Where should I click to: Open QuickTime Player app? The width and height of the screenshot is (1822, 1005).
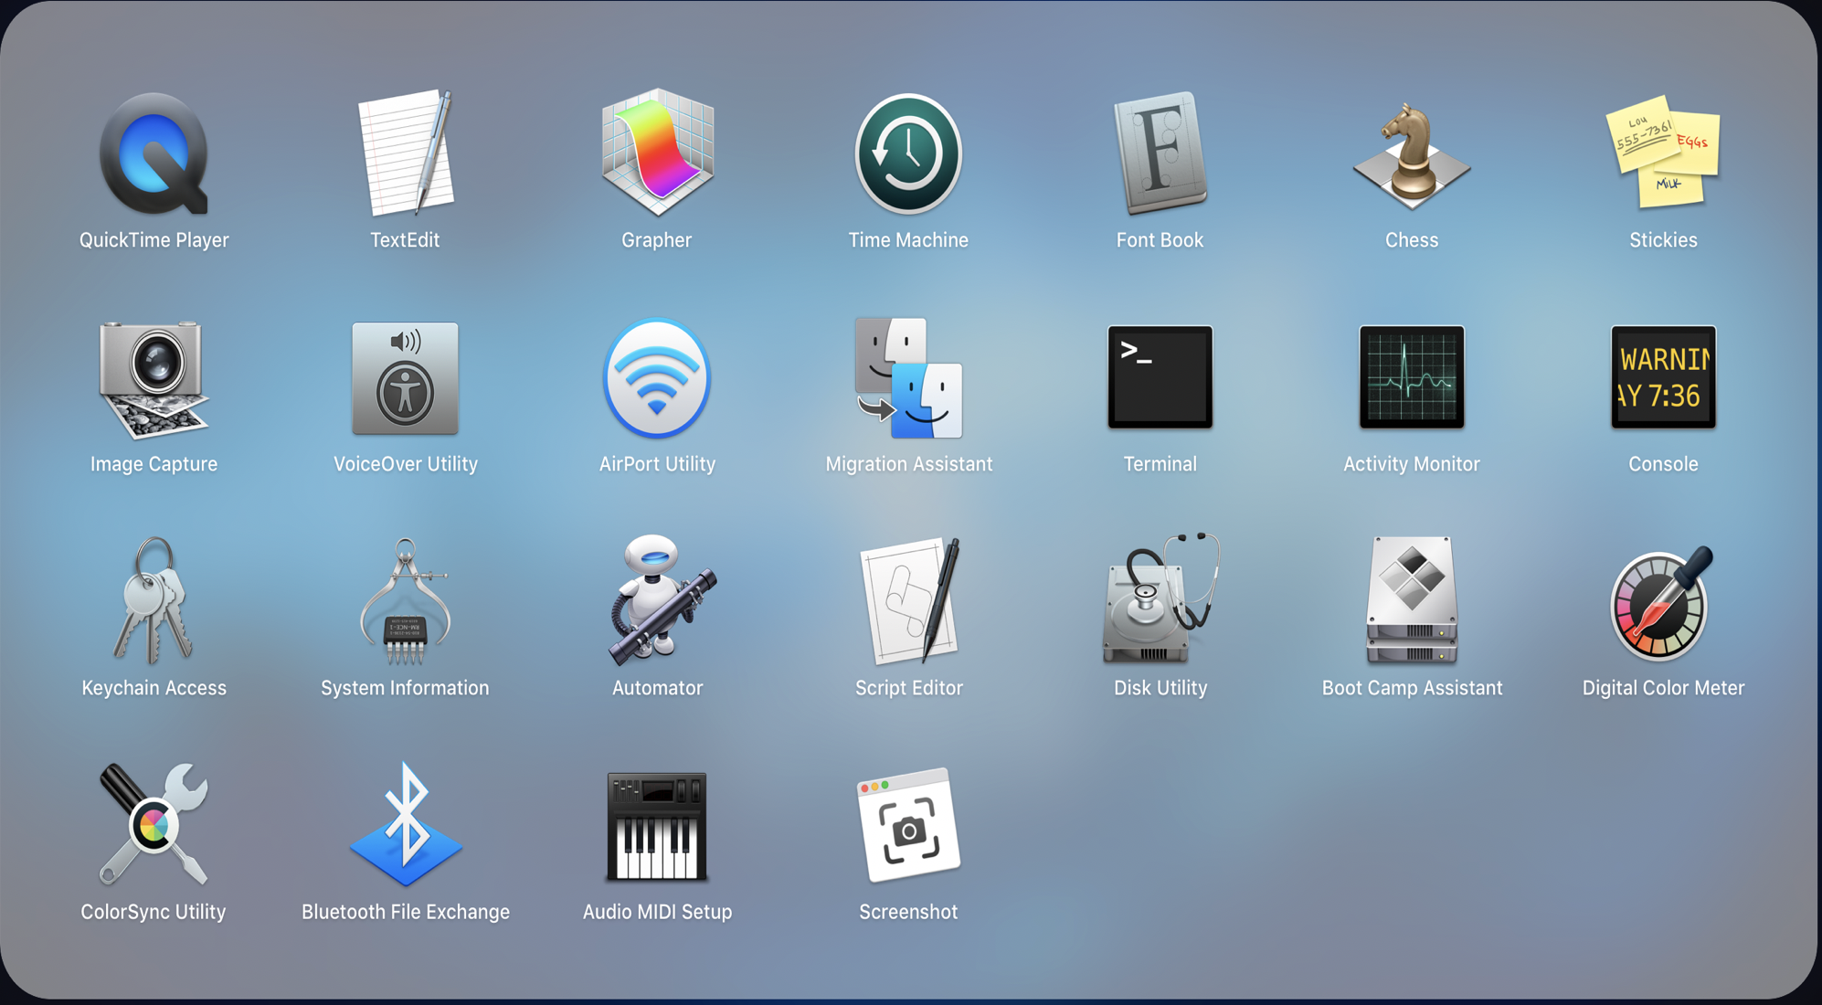point(154,153)
